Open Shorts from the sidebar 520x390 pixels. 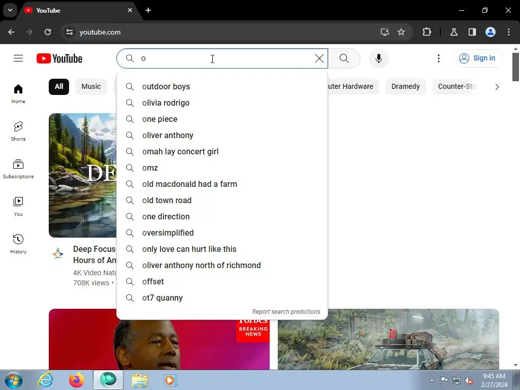pyautogui.click(x=18, y=132)
